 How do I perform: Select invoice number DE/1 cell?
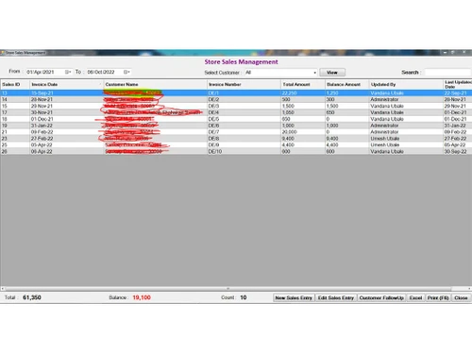[244, 93]
